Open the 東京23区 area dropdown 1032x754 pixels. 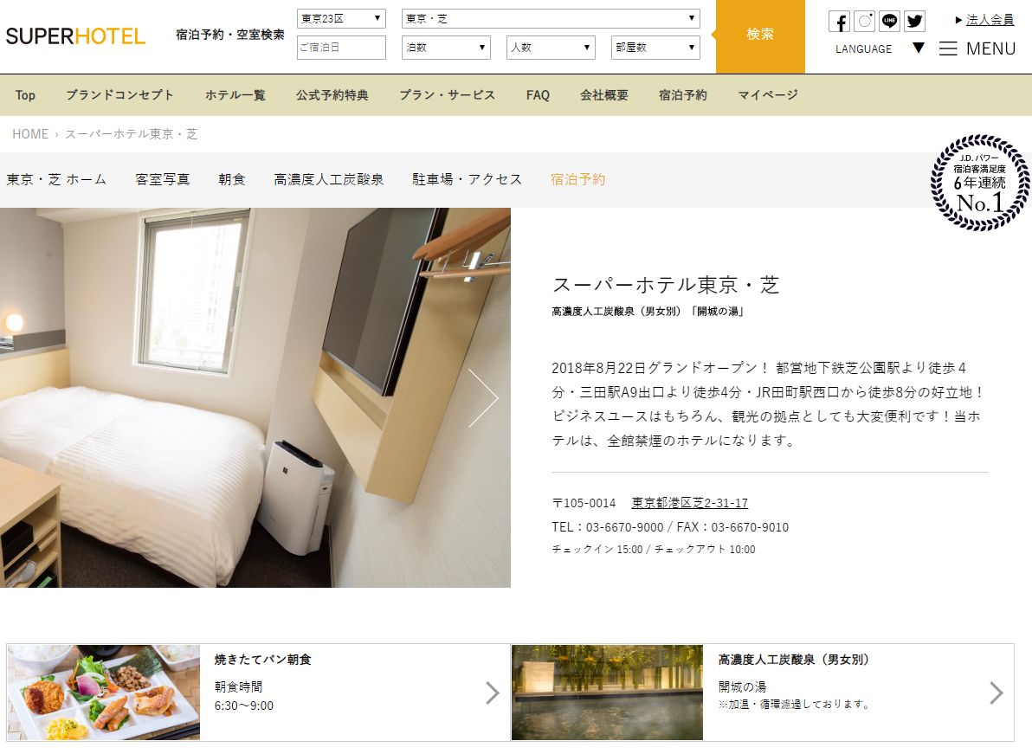pos(341,18)
